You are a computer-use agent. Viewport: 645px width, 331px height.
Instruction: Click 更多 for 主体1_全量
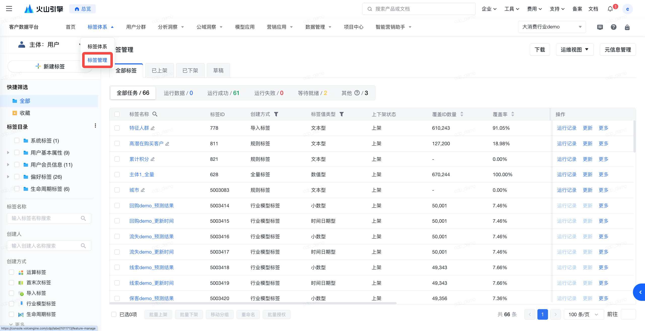603,174
